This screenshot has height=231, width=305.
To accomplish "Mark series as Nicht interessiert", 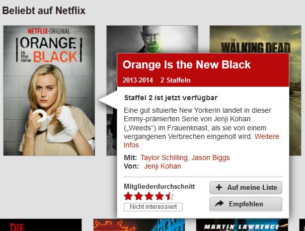I will point(154,207).
